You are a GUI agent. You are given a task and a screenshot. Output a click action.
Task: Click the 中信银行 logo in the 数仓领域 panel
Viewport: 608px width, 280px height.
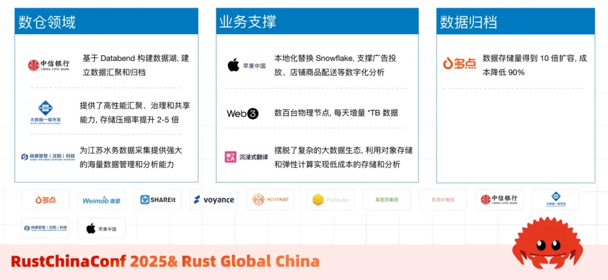click(x=48, y=65)
